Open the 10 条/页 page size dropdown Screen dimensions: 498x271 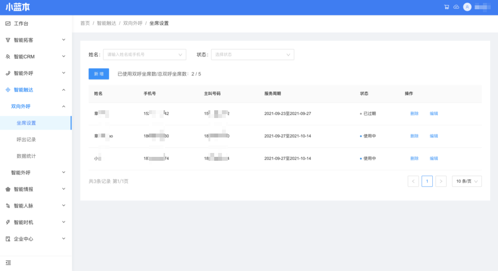click(467, 181)
